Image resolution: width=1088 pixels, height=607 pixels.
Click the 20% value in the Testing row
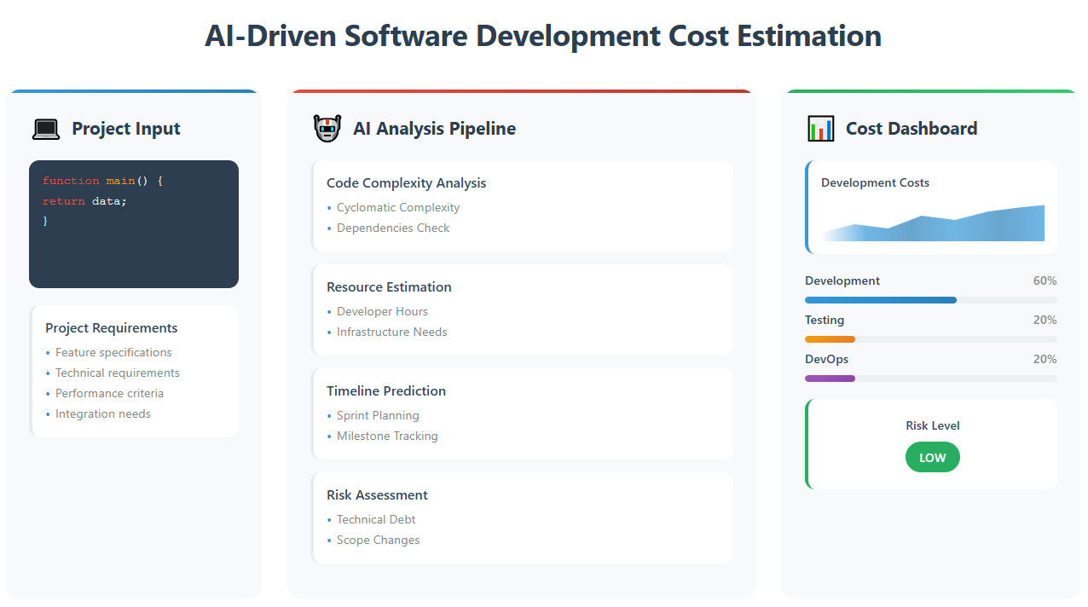(x=1045, y=320)
